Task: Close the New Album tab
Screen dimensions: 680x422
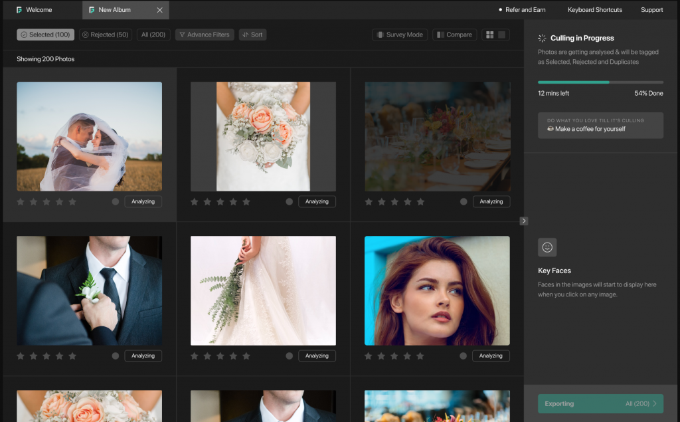Action: [159, 10]
